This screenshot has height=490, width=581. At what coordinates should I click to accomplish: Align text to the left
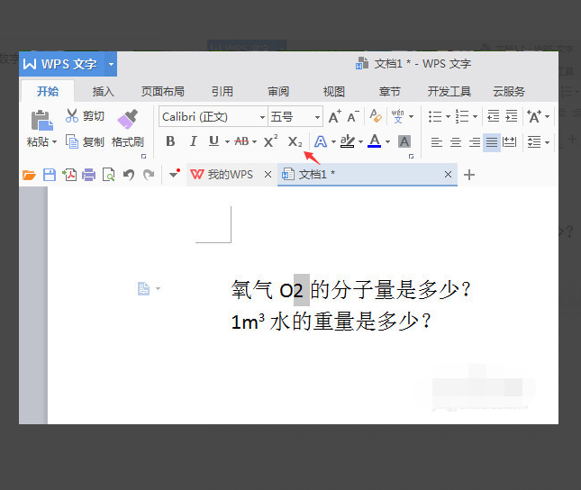[437, 142]
